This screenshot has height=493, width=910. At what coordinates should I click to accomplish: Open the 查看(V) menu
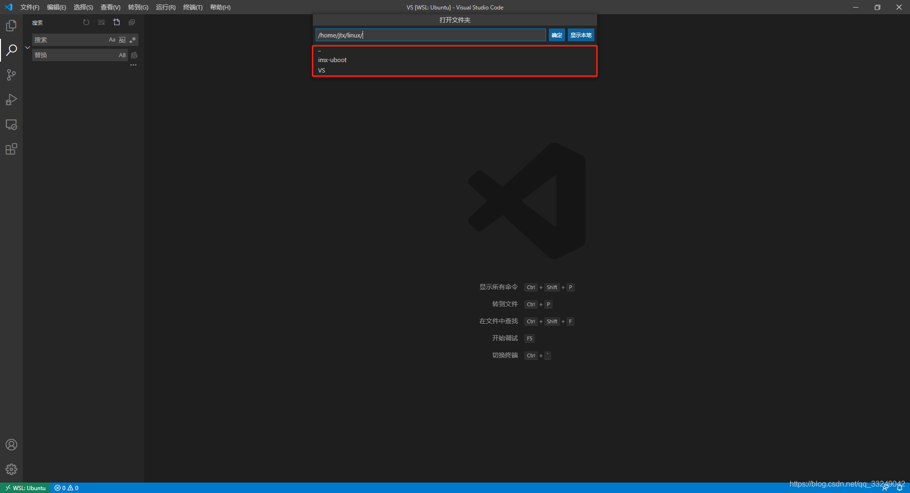tap(110, 7)
